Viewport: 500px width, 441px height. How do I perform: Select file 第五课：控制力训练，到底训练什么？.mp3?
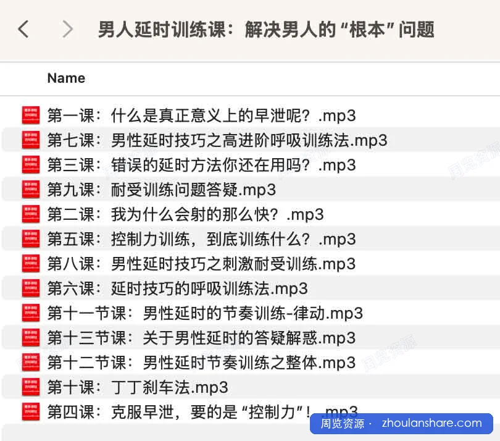click(x=201, y=239)
